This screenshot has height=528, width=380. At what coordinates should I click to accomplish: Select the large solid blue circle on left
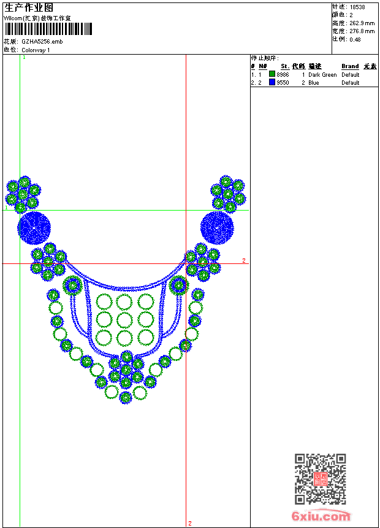(34, 227)
